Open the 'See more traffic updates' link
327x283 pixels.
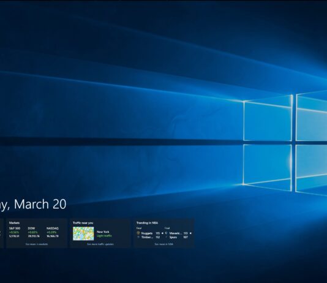100,244
